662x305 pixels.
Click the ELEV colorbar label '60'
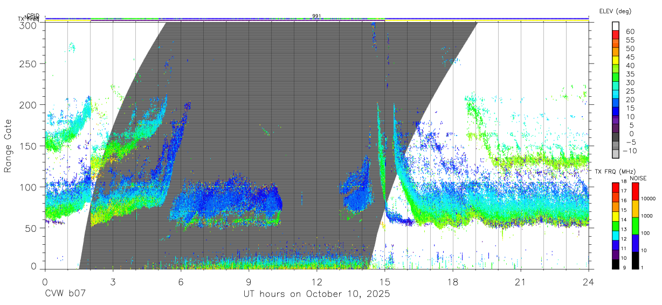pyautogui.click(x=630, y=31)
